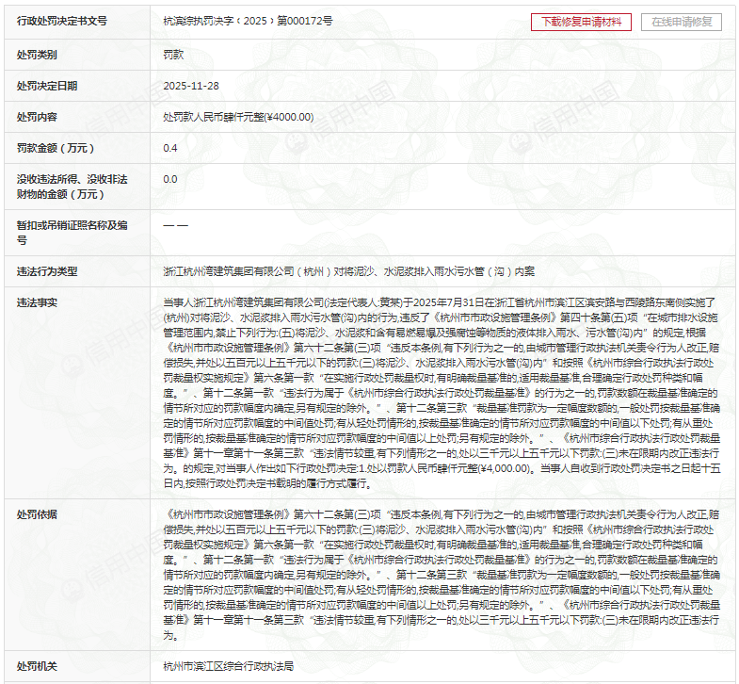Click the 处罚内容 row label
The height and width of the screenshot is (684, 739).
(37, 117)
